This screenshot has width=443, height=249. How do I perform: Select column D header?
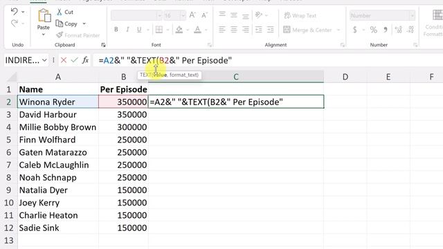(x=345, y=77)
